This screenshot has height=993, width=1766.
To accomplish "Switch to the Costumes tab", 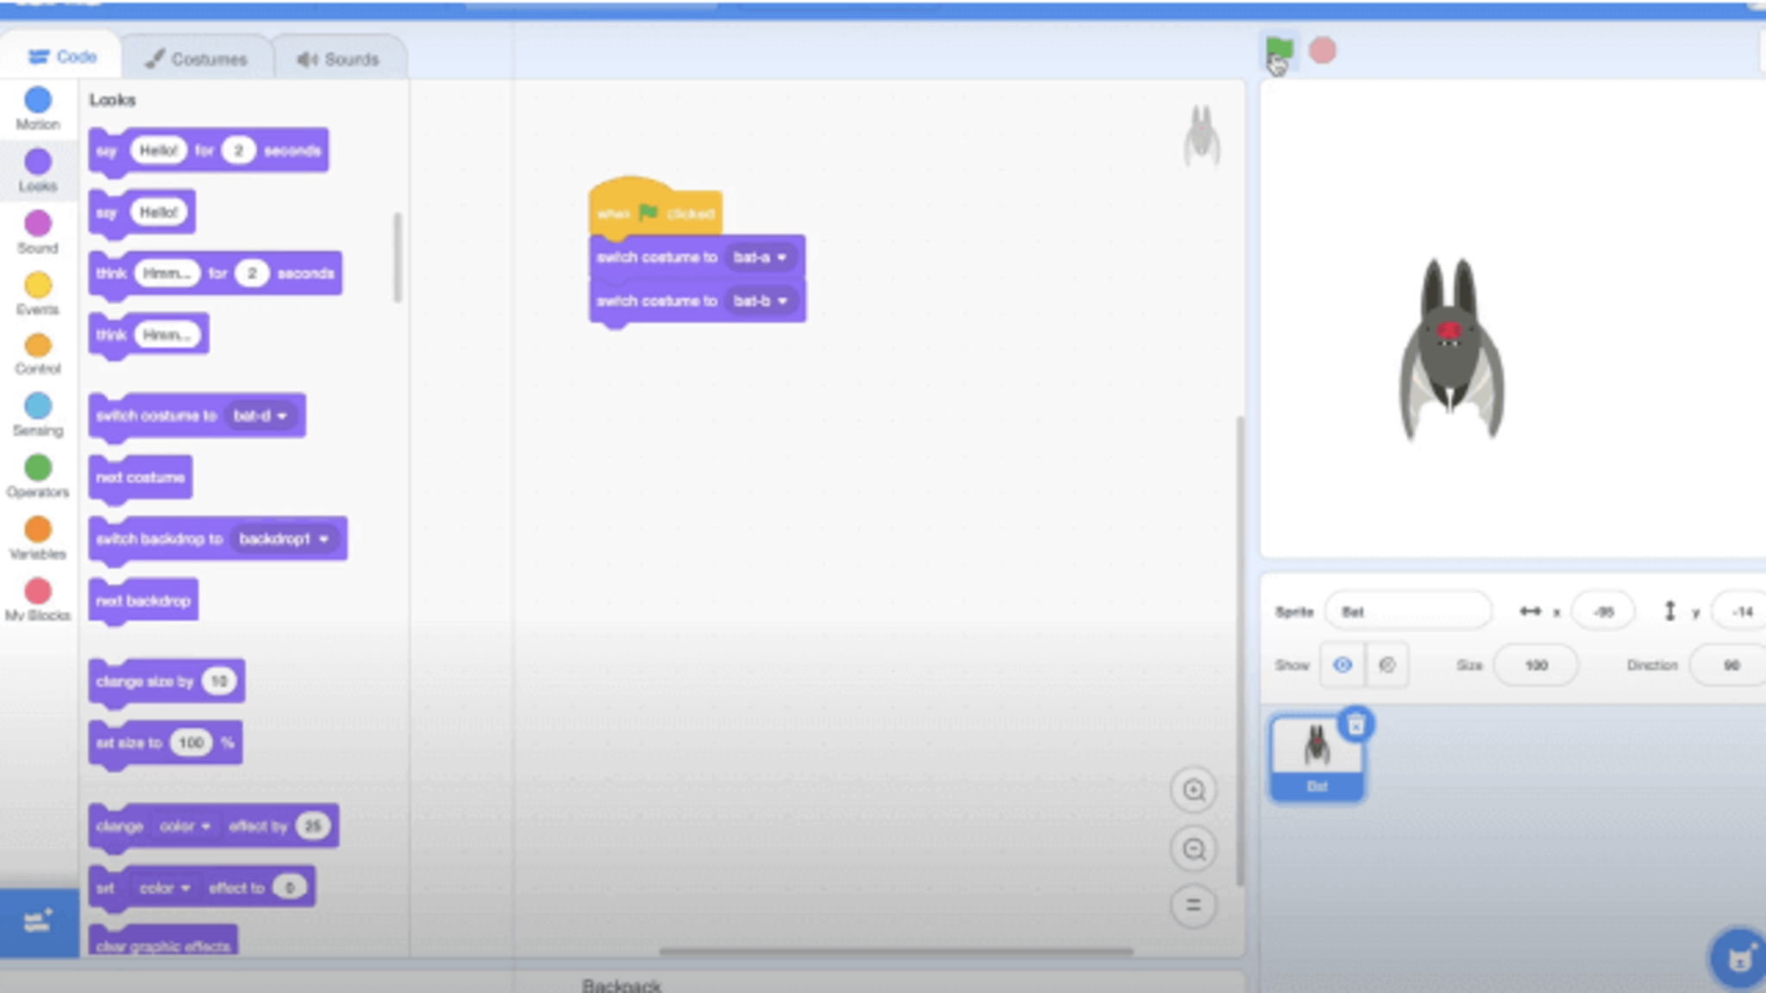I will (x=197, y=59).
